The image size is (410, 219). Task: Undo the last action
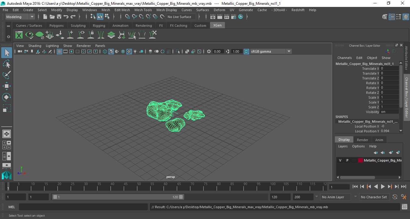66,17
